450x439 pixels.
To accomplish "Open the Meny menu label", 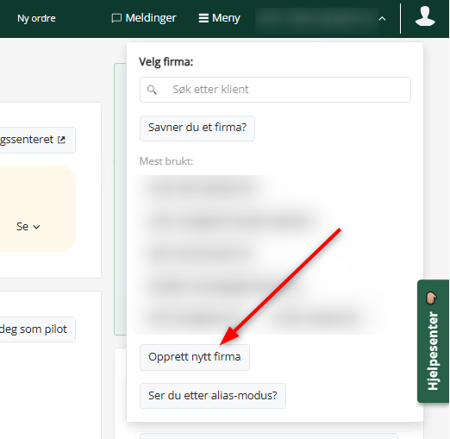I will pos(226,18).
